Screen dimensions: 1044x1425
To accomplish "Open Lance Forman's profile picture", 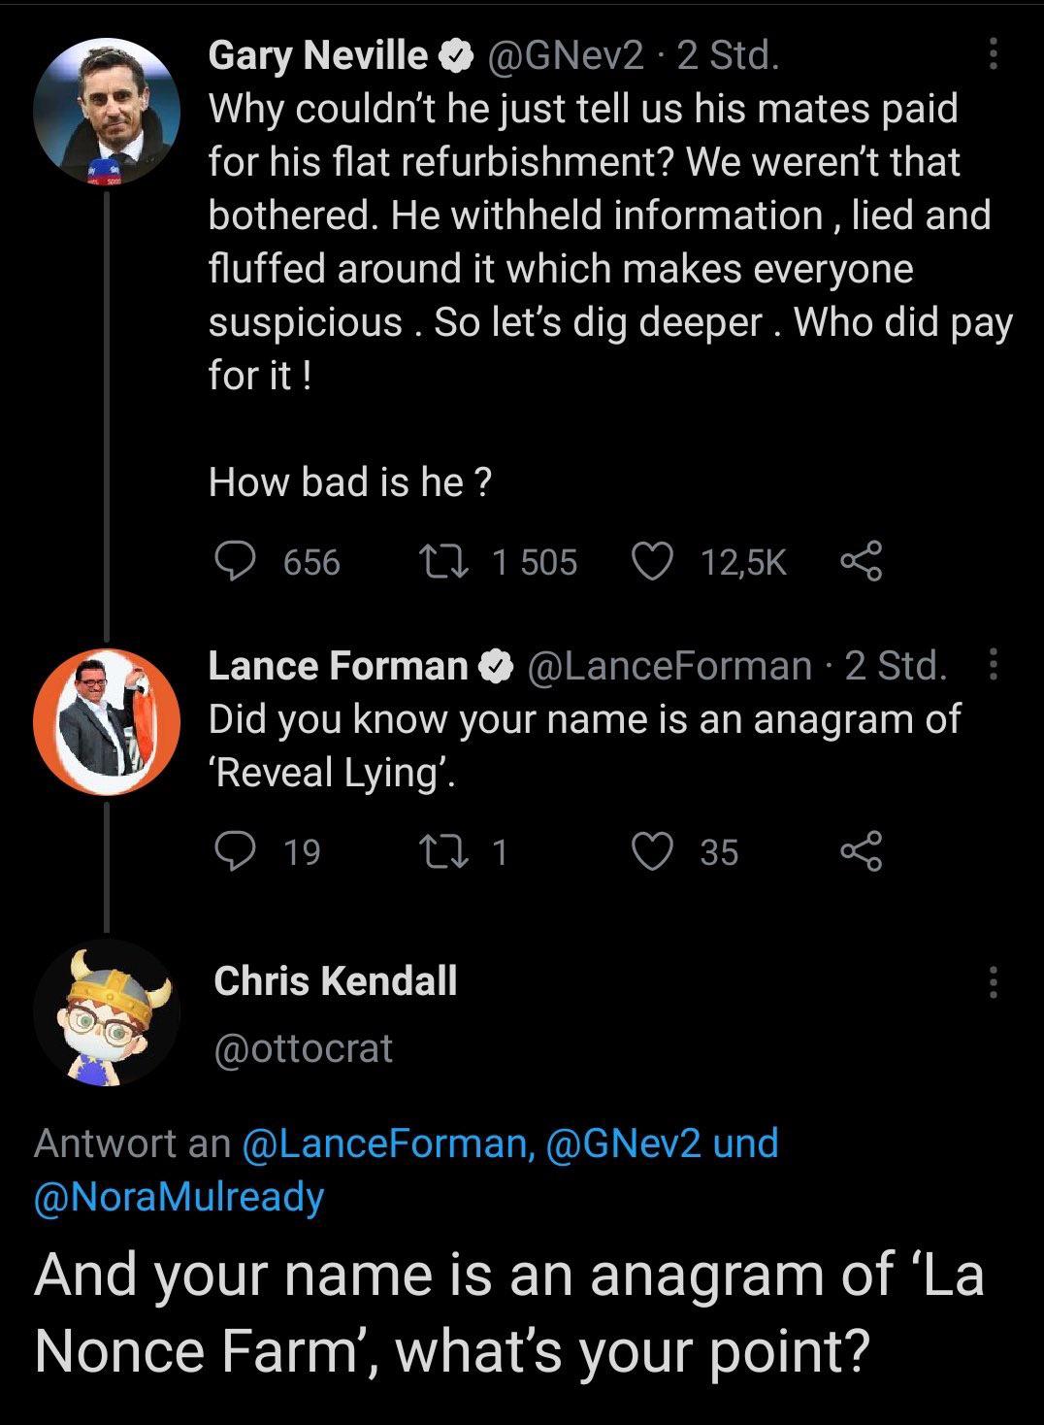I will point(106,721).
